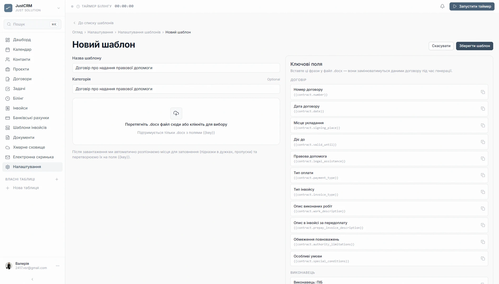Collapse the sidebar with bottom chevron
The height and width of the screenshot is (284, 499).
click(32, 279)
